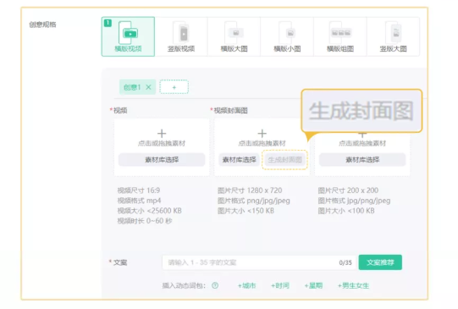Select the 横版视频 creative format
Viewport: 458px width, 309px height.
point(128,36)
